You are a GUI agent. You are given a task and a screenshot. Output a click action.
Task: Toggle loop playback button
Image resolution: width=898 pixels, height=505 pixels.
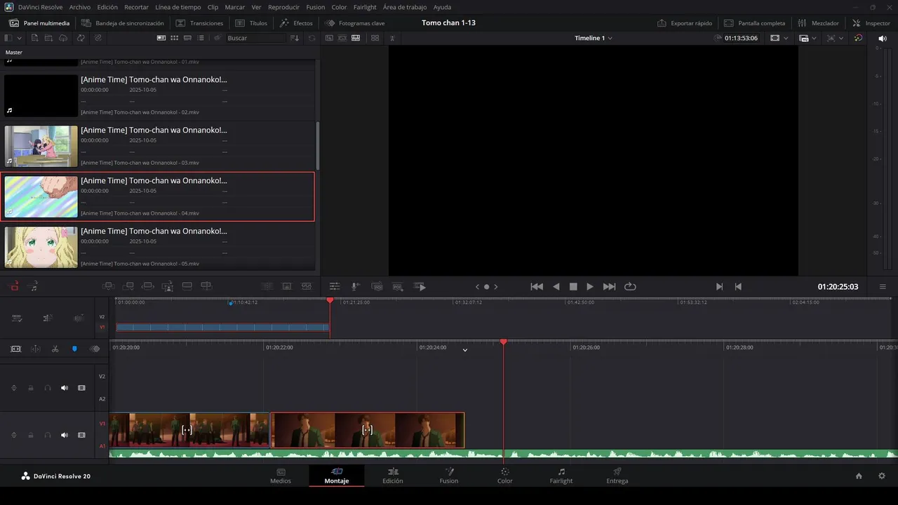(x=630, y=286)
